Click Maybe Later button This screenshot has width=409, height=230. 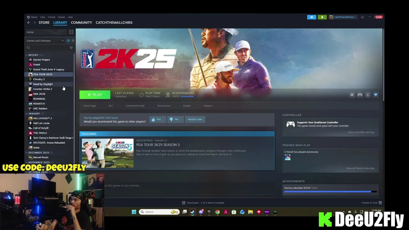click(195, 119)
